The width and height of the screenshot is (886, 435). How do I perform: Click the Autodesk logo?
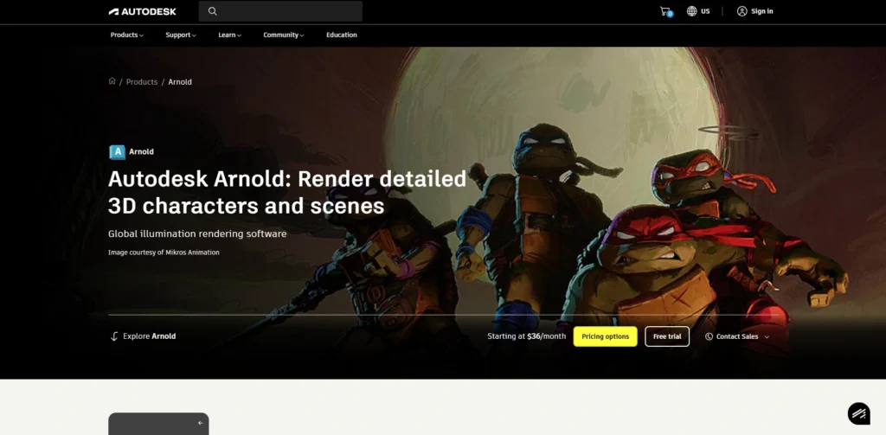(143, 11)
